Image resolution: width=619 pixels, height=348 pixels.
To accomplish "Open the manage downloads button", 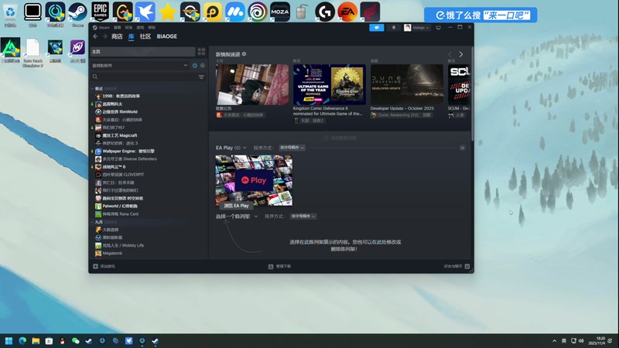I will point(279,266).
